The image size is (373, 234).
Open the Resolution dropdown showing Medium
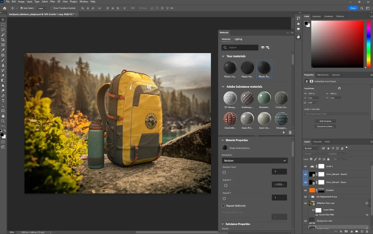(x=255, y=161)
